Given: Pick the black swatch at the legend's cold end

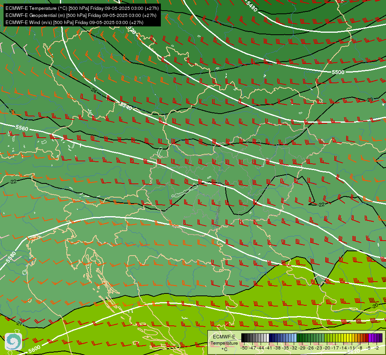Looking at the screenshot, I should (x=243, y=338).
